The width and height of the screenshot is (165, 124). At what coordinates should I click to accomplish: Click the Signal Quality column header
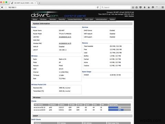119,105
